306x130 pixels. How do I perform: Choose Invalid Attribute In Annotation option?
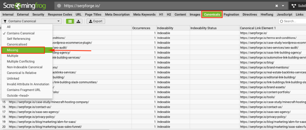point(27,84)
